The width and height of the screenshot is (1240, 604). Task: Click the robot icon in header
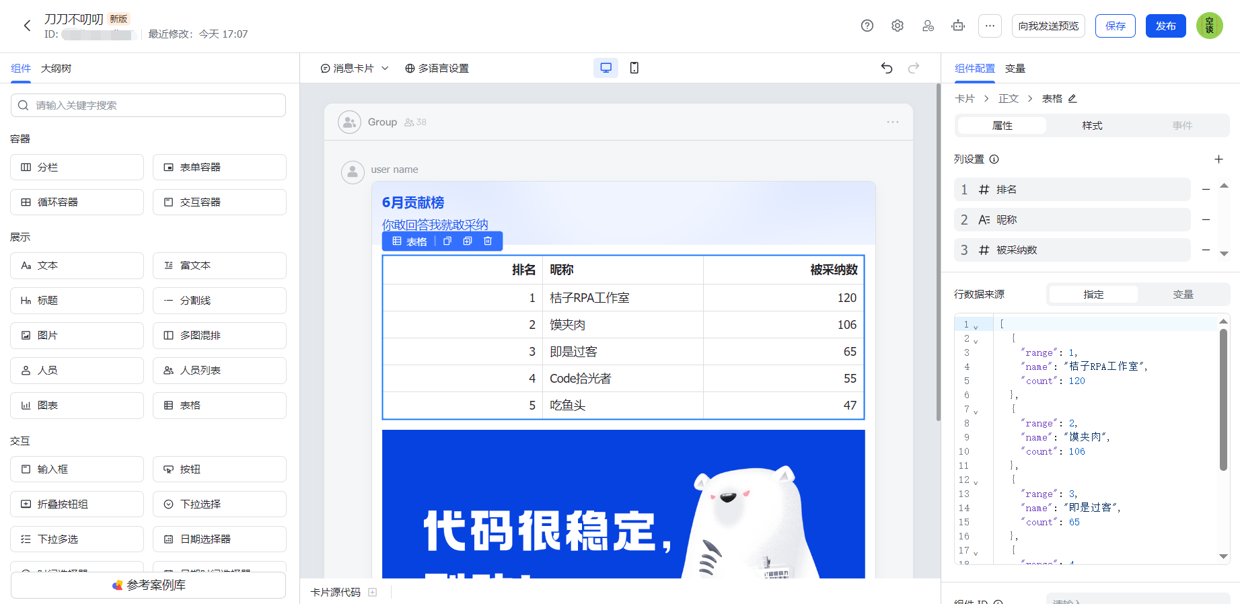click(958, 26)
